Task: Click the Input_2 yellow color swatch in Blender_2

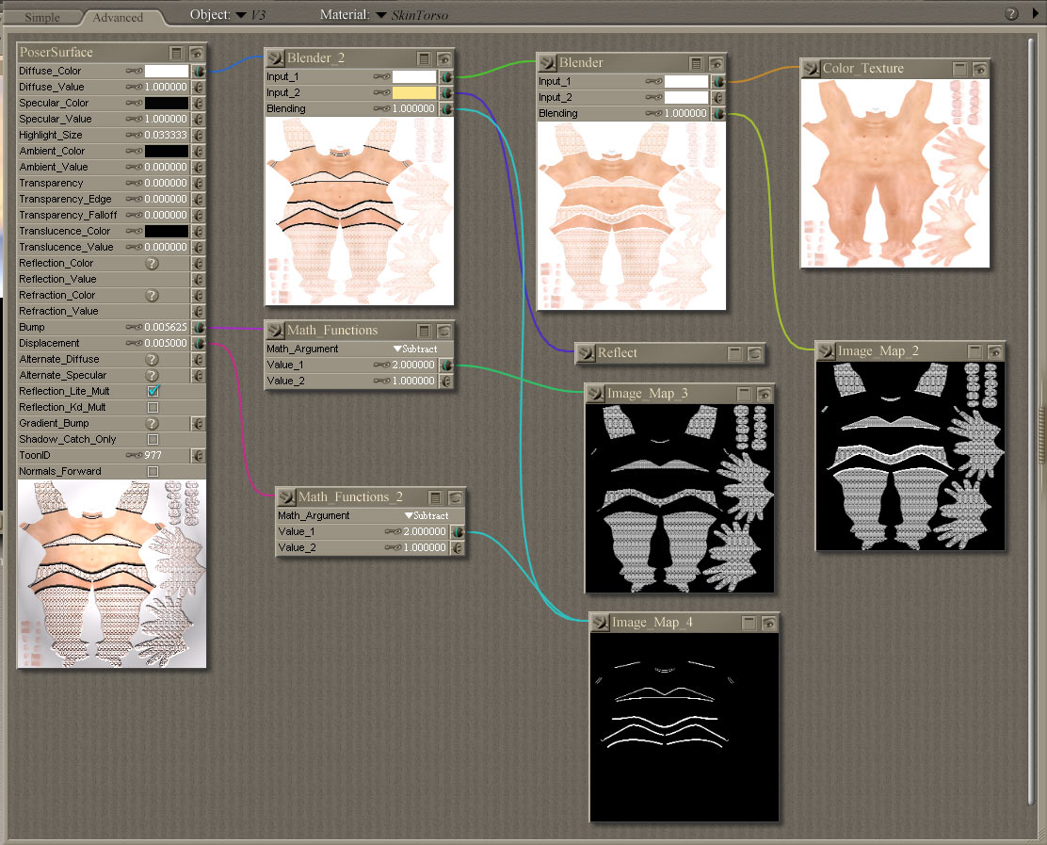Action: 414,93
